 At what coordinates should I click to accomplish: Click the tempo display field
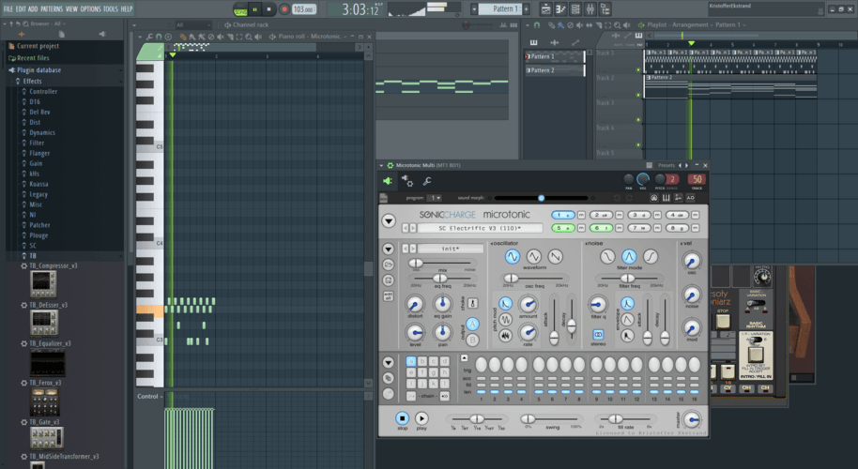[304, 9]
